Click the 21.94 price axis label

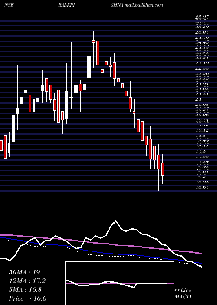coord(202,84)
